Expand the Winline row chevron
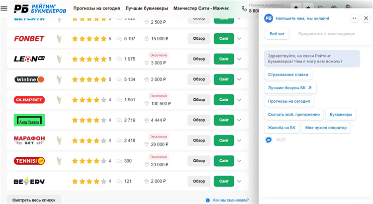The image size is (373, 204). tap(239, 79)
